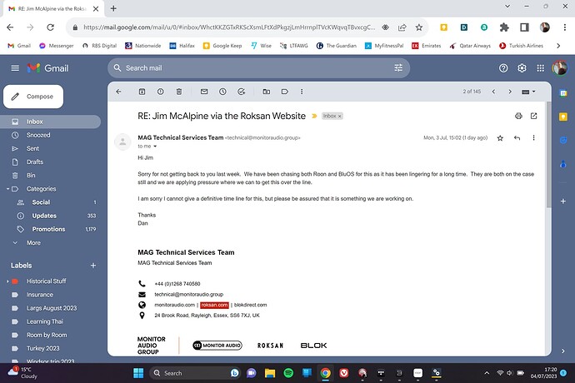The width and height of the screenshot is (575, 383).
Task: Reply to MAG Technical Services Team
Action: coord(517,137)
